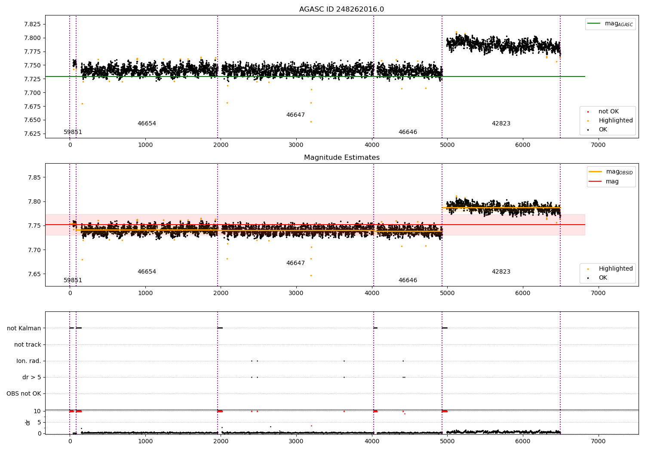Click the 10 tick on the dr axis
Image resolution: width=645 pixels, height=451 pixels.
click(38, 411)
